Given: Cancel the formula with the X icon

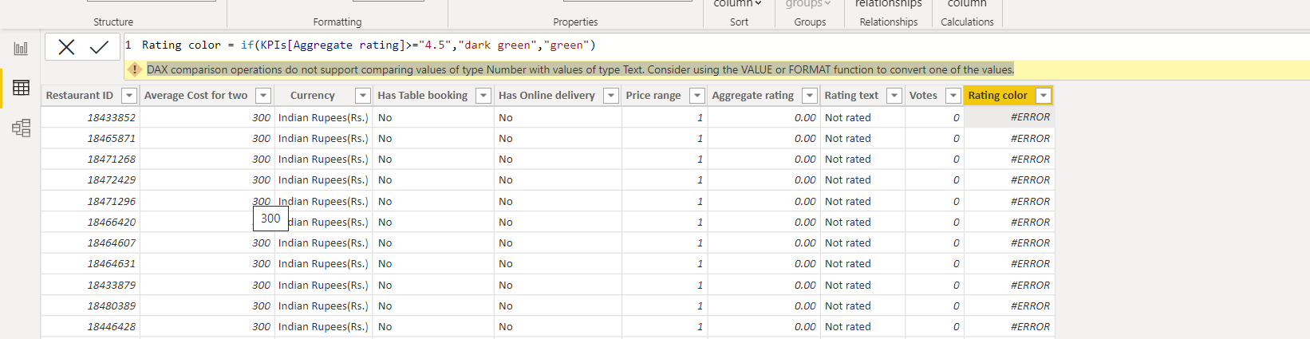Looking at the screenshot, I should (67, 47).
